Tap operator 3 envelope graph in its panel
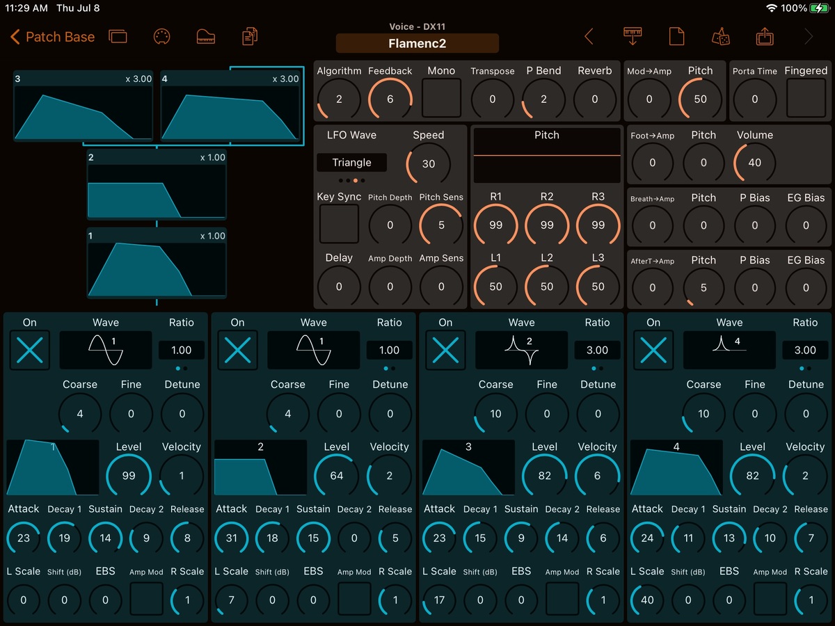The image size is (835, 626). (x=468, y=467)
